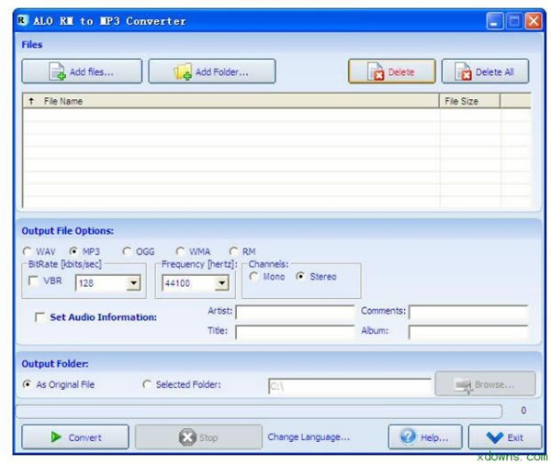Click the Add files button

coord(82,72)
